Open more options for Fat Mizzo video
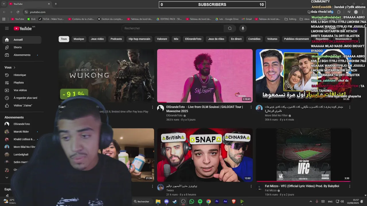 [350, 187]
